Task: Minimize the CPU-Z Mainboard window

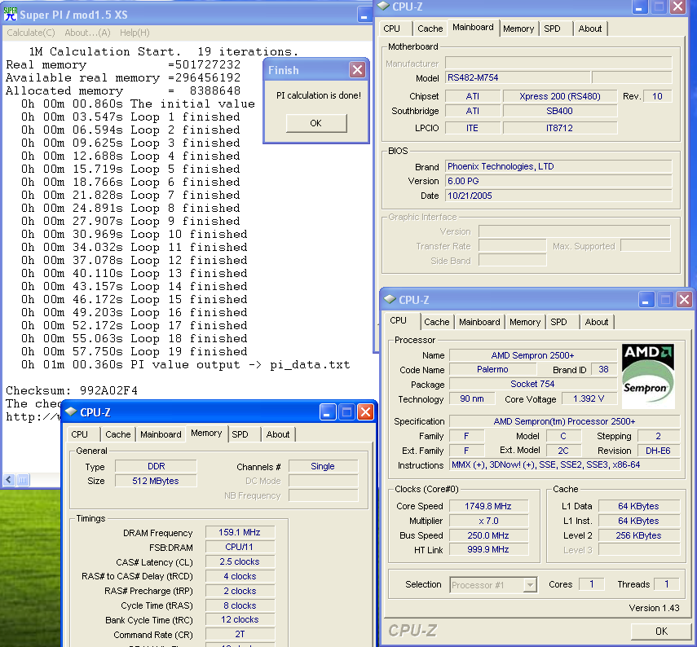Action: 639,7
